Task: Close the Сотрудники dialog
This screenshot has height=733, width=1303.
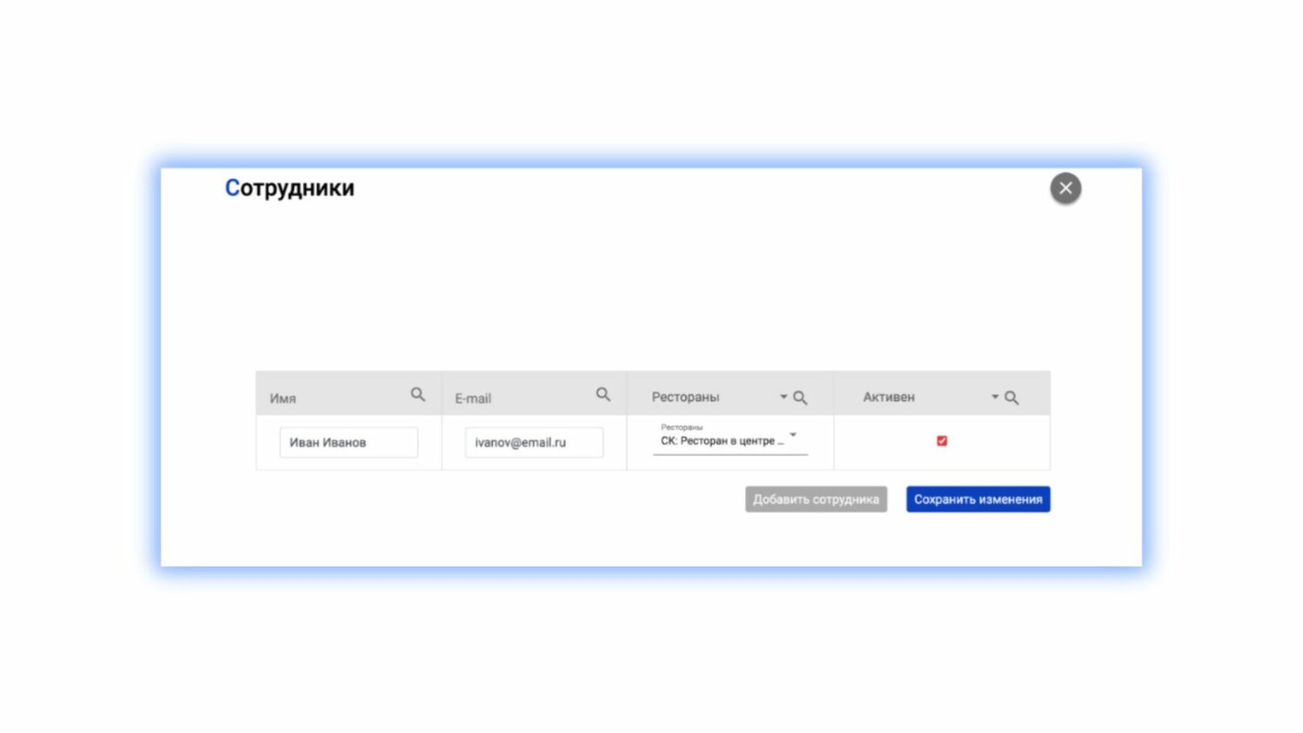Action: [1065, 188]
